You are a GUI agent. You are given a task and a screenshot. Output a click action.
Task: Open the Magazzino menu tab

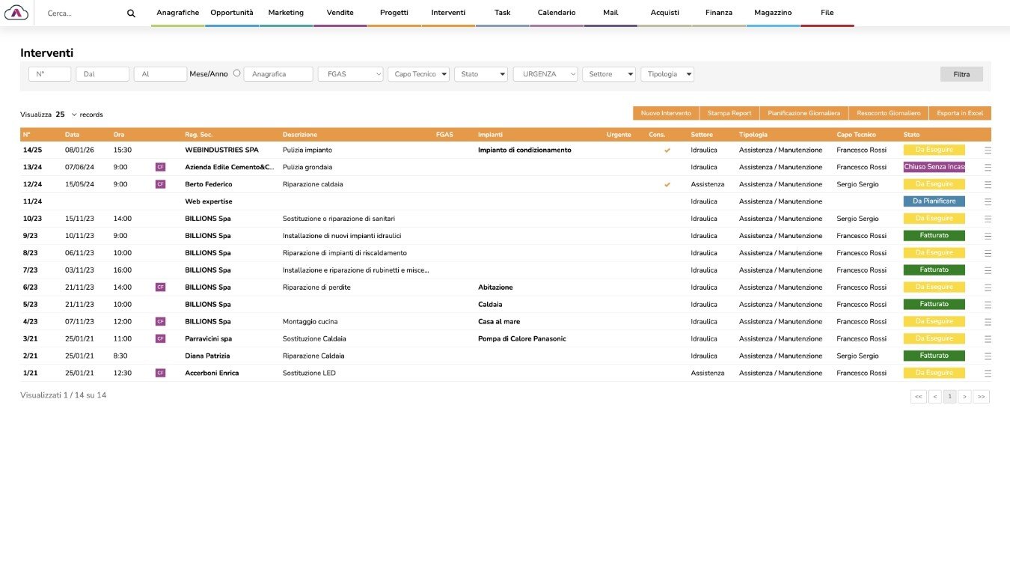tap(773, 13)
